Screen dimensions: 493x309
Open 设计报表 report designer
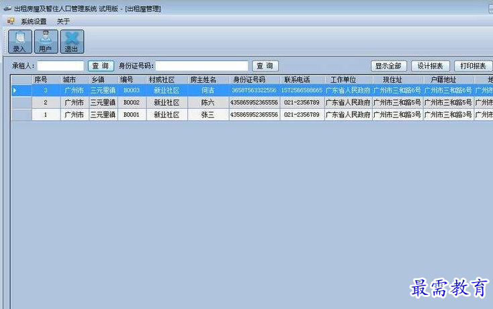430,66
